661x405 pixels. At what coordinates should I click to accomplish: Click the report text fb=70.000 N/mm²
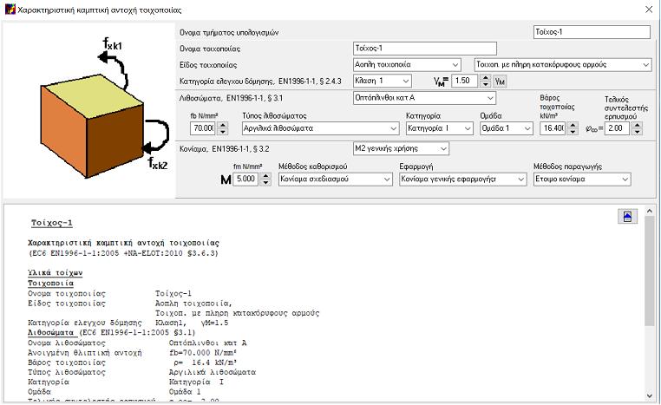click(203, 353)
